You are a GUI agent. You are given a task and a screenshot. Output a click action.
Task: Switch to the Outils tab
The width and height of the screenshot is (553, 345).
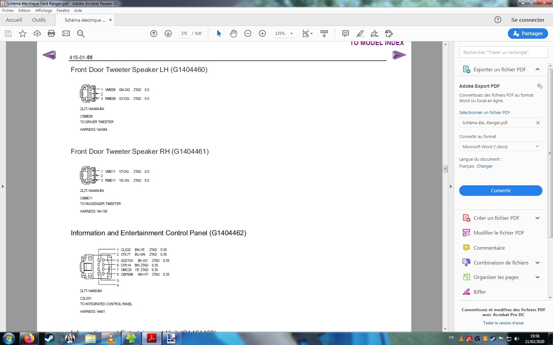click(39, 20)
